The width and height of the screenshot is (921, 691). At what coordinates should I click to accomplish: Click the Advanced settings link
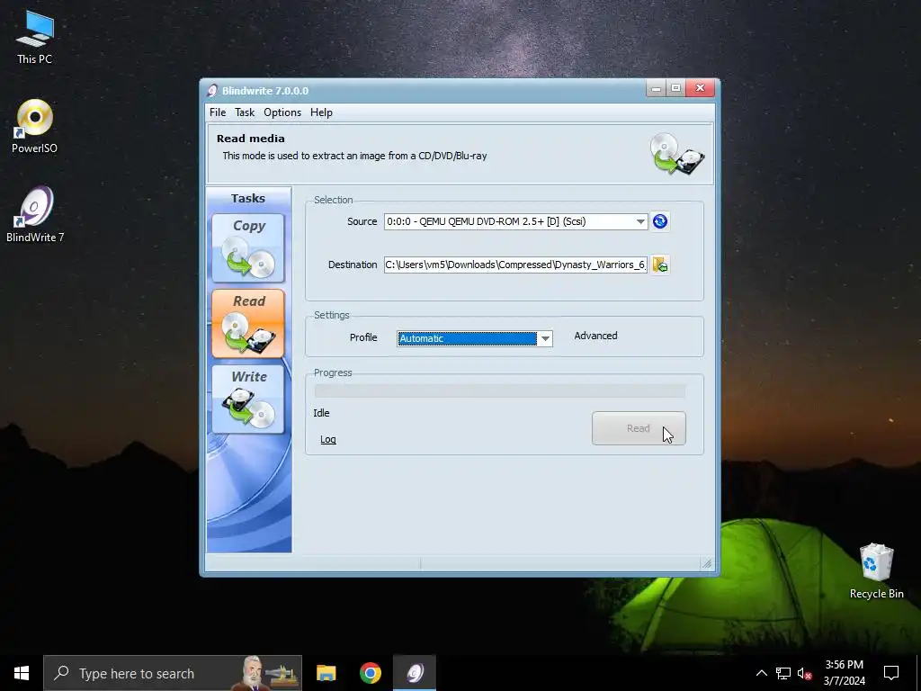point(595,337)
